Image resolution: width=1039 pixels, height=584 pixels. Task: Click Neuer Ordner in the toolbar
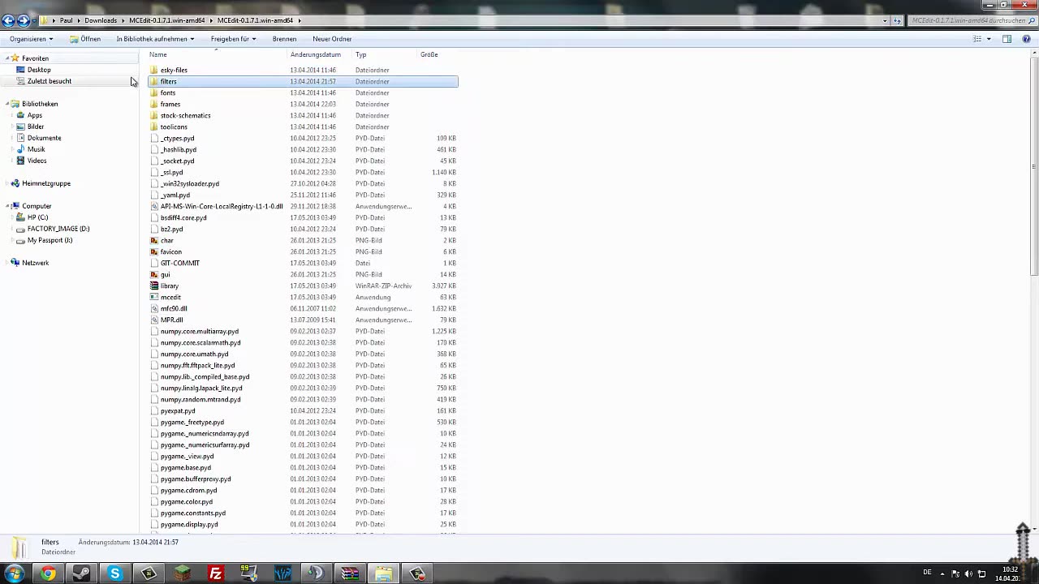coord(332,39)
